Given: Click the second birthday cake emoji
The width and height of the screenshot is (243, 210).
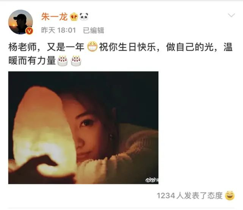Looking at the screenshot, I should 76,61.
